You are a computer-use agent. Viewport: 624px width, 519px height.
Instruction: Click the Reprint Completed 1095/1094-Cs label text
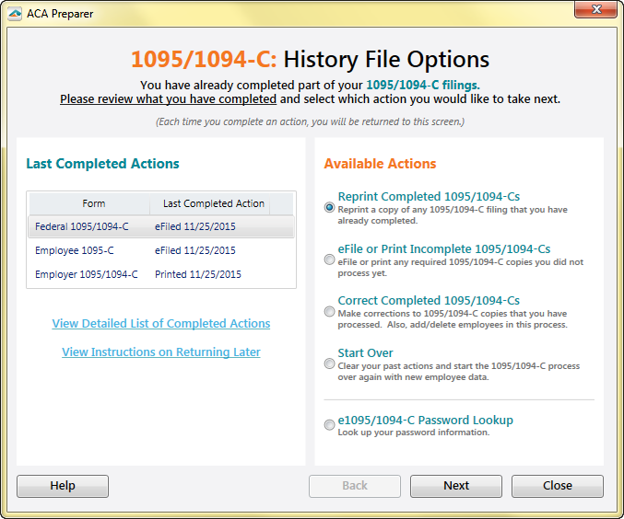point(429,197)
